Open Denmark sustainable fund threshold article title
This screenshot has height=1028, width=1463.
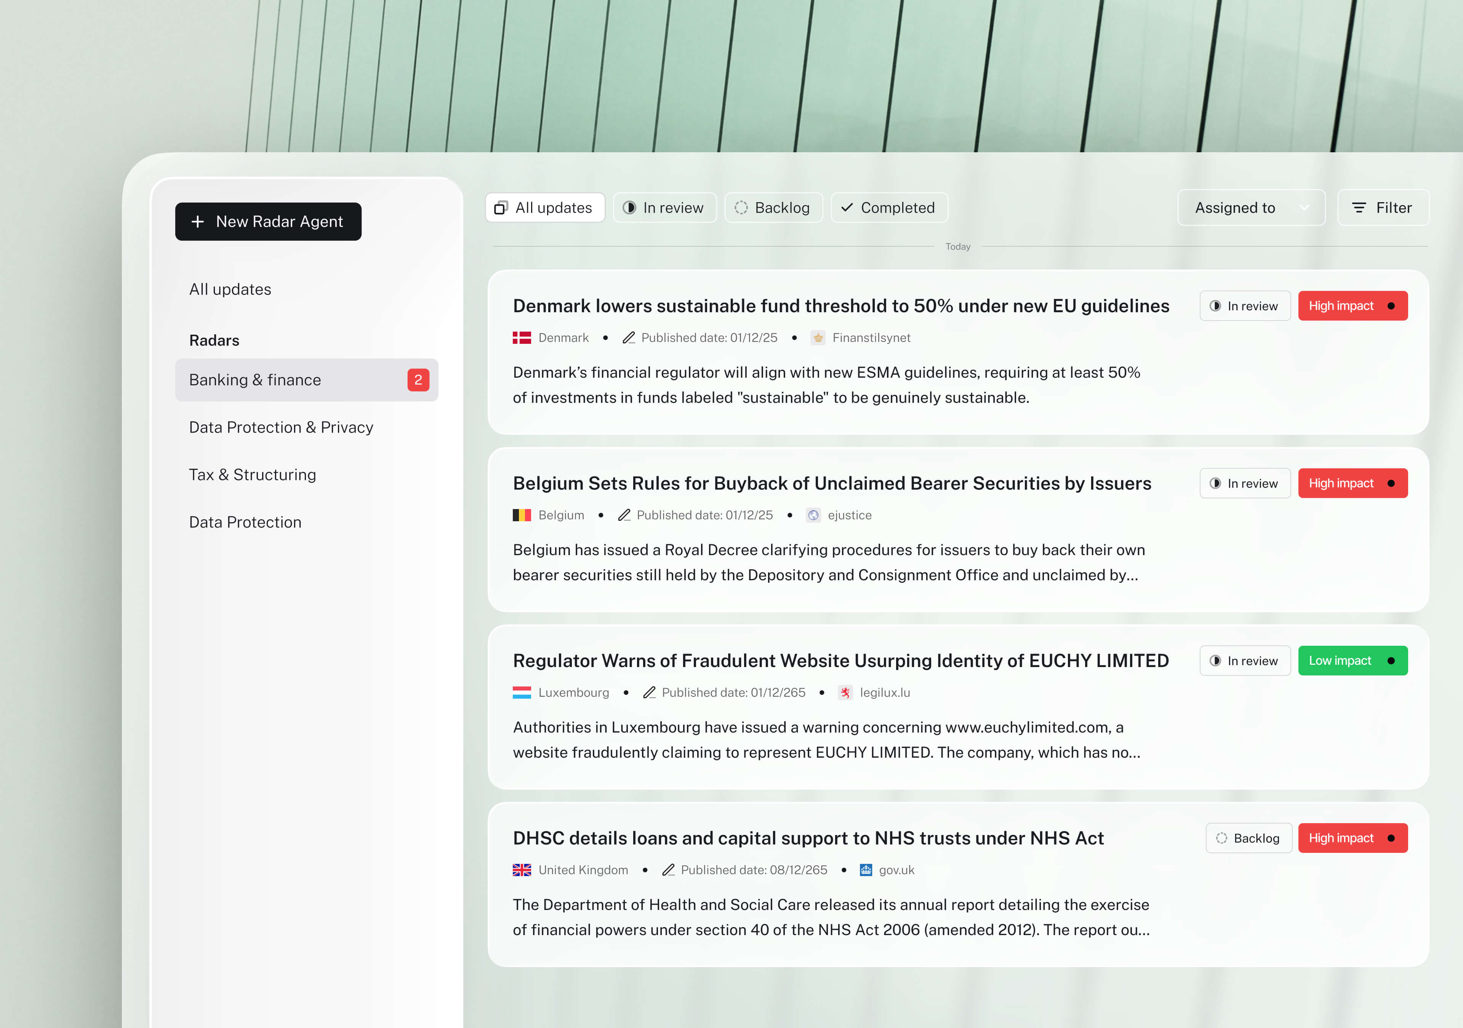(x=840, y=306)
